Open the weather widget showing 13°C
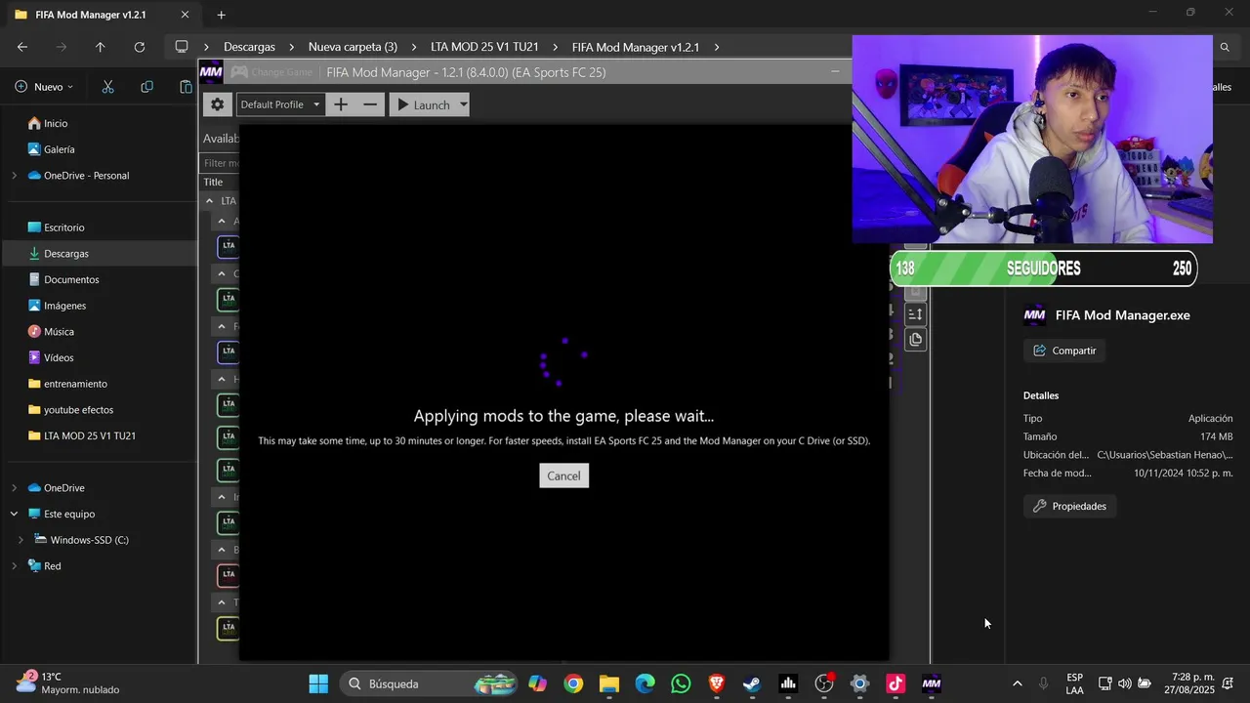Viewport: 1250px width, 703px height. pyautogui.click(x=68, y=683)
